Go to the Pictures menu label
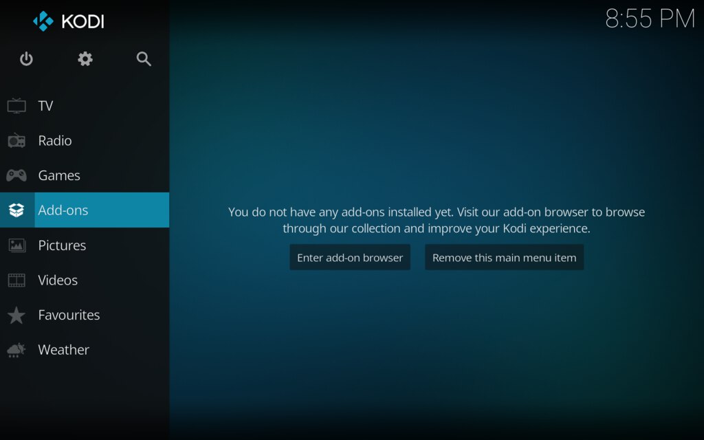The height and width of the screenshot is (440, 704). click(62, 245)
